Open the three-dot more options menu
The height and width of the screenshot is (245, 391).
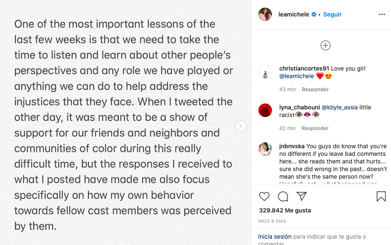(382, 14)
